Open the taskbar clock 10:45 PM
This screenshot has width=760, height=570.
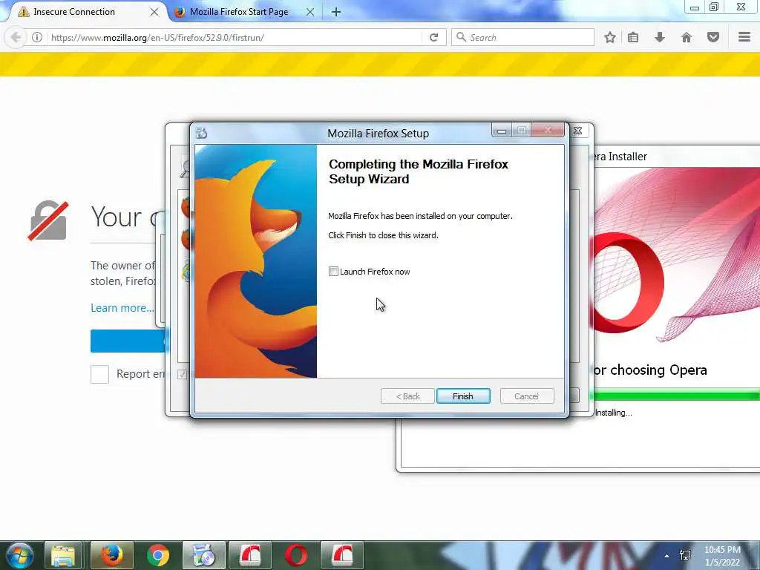tap(722, 556)
